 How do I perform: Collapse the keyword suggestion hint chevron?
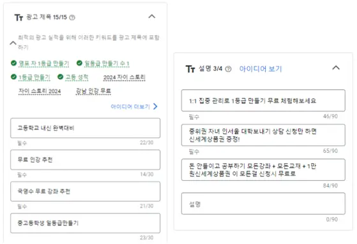[x=13, y=43]
